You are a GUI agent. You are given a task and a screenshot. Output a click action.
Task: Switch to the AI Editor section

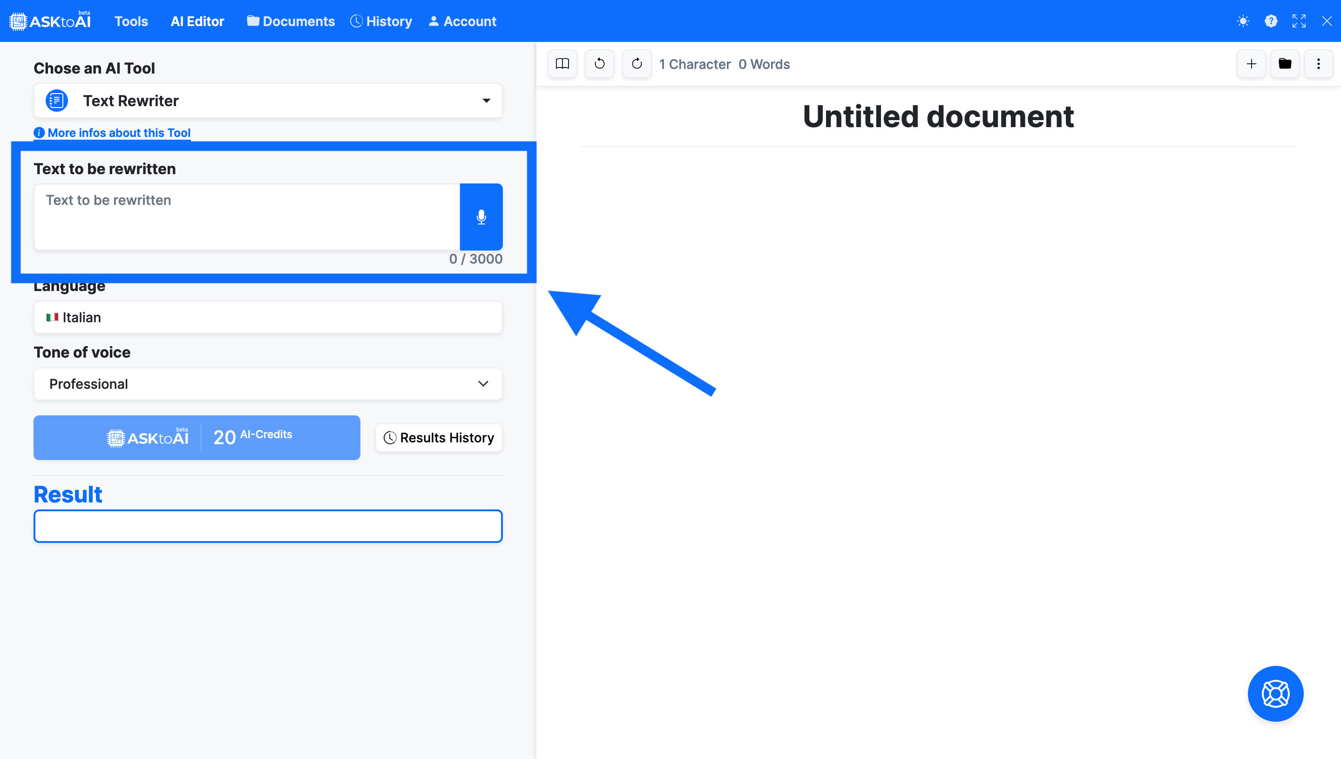tap(197, 21)
